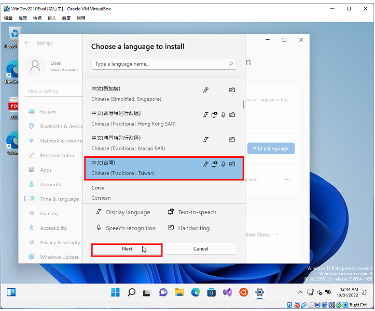Launch Visual Studio from taskbar

coord(228,292)
